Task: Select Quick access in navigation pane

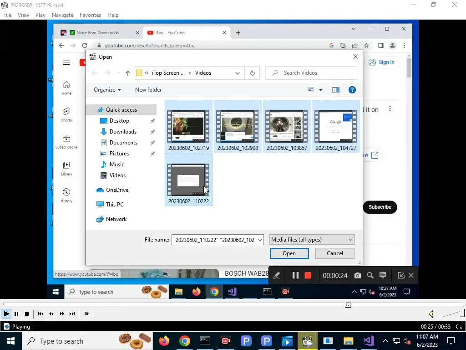Action: coord(121,110)
